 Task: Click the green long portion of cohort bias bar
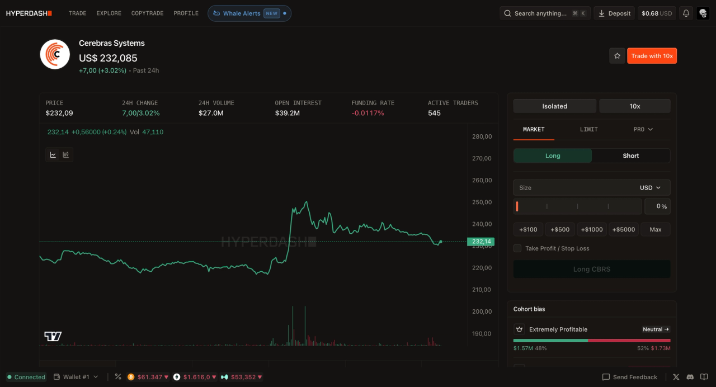click(550, 341)
